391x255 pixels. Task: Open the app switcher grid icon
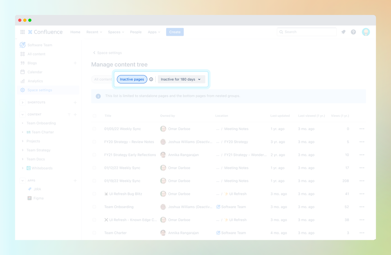coord(22,32)
